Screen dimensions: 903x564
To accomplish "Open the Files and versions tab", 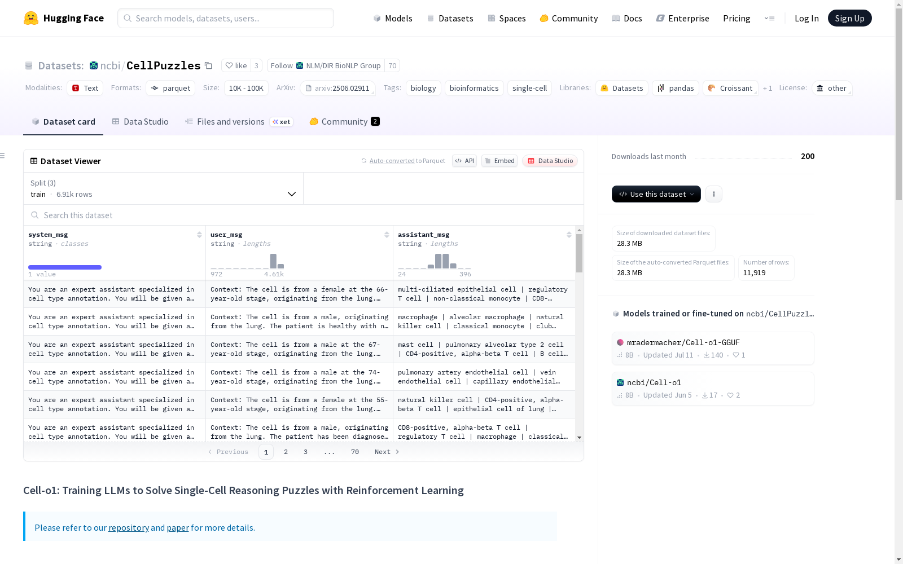I will [x=239, y=122].
